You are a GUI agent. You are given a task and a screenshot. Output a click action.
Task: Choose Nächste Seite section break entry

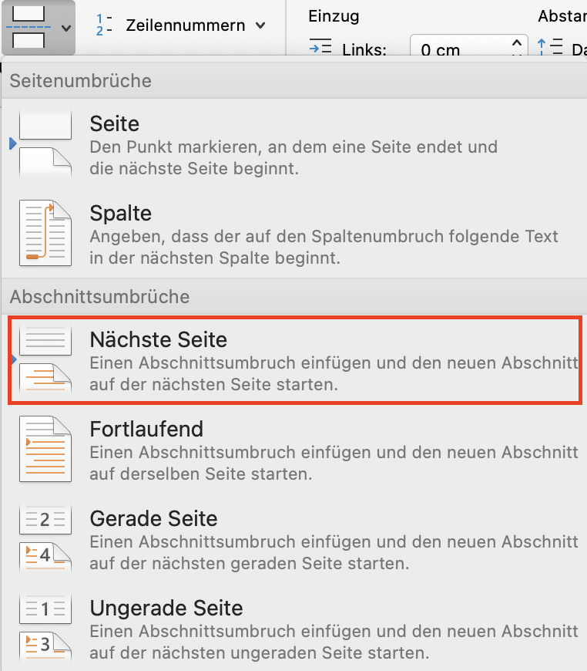tap(295, 360)
